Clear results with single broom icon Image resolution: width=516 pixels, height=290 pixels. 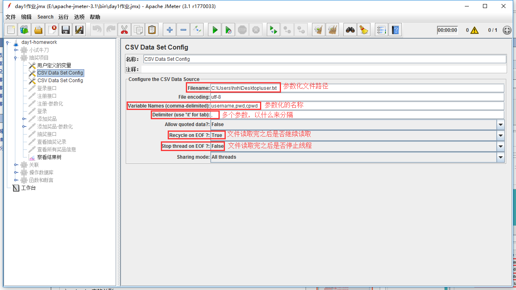318,30
